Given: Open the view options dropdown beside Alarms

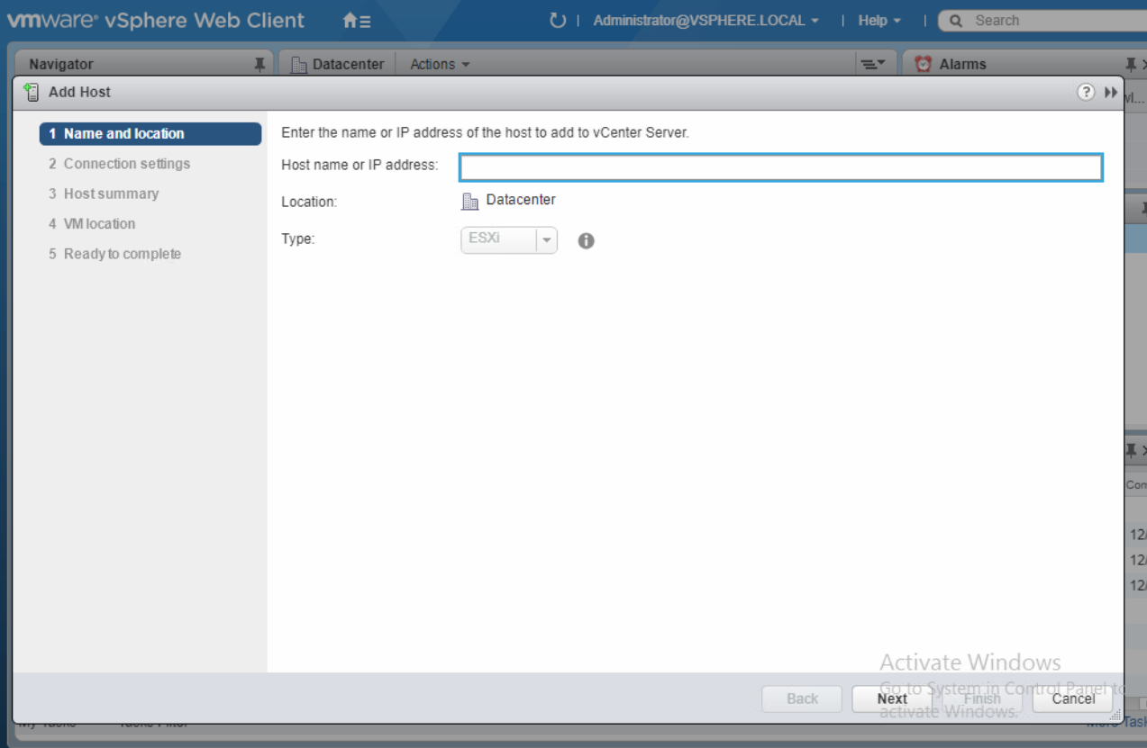Looking at the screenshot, I should [x=874, y=64].
